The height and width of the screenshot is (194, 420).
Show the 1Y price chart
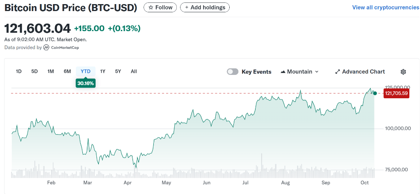coord(103,71)
